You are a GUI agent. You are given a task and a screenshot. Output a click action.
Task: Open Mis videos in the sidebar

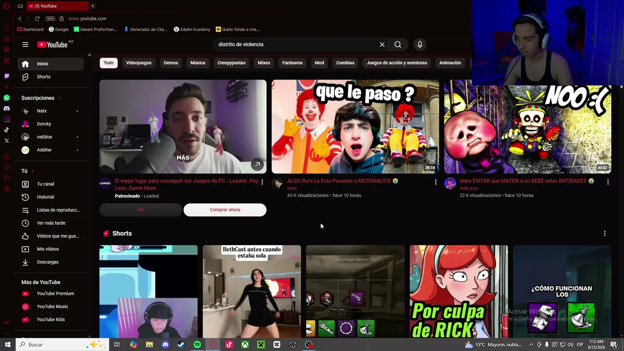click(51, 249)
